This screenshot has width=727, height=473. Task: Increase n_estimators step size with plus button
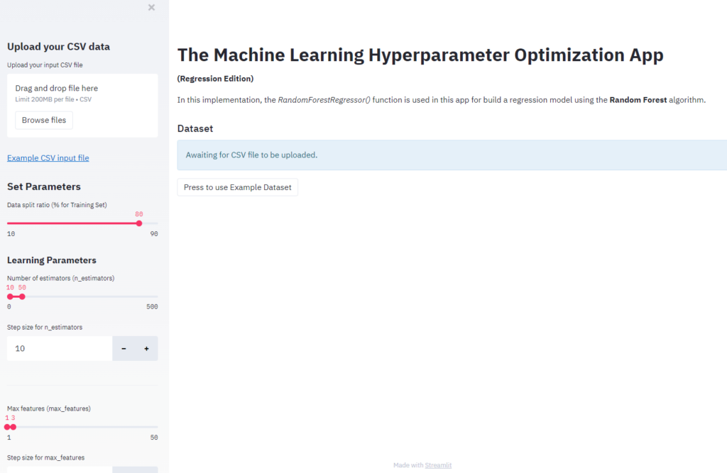(x=146, y=349)
